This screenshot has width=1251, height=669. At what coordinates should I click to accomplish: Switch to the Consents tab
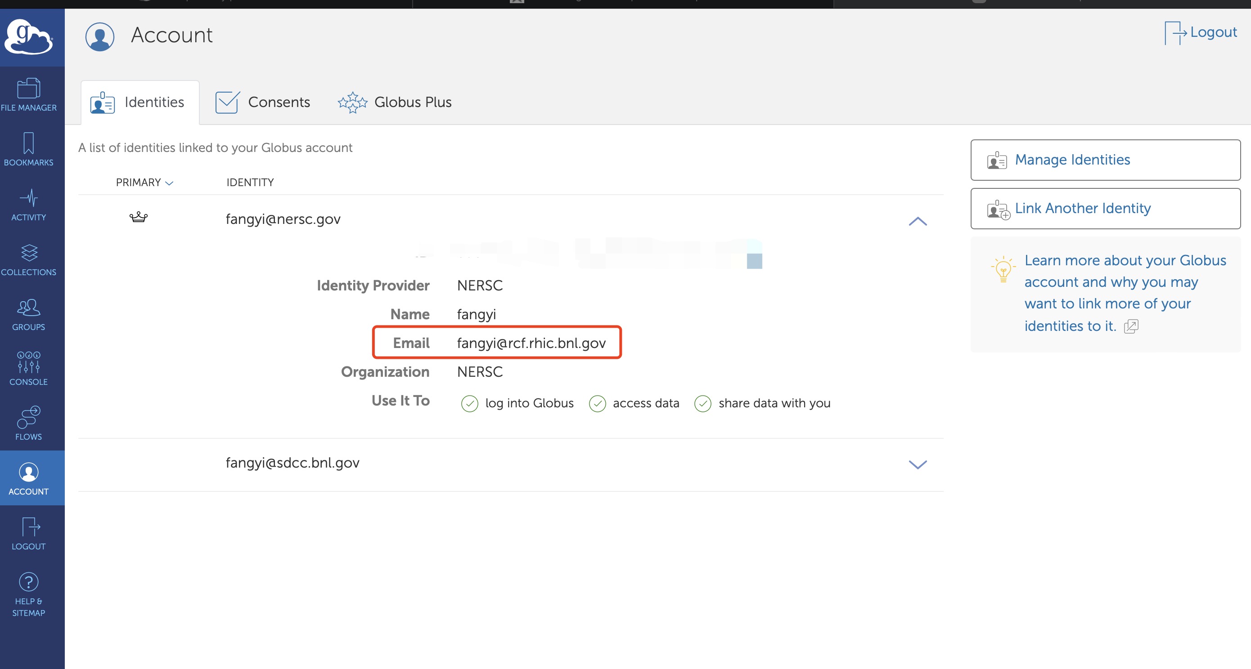[263, 103]
